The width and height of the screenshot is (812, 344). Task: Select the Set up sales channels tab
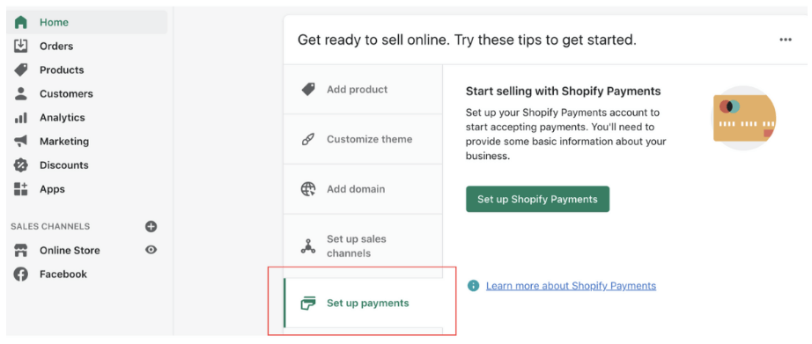[363, 246]
